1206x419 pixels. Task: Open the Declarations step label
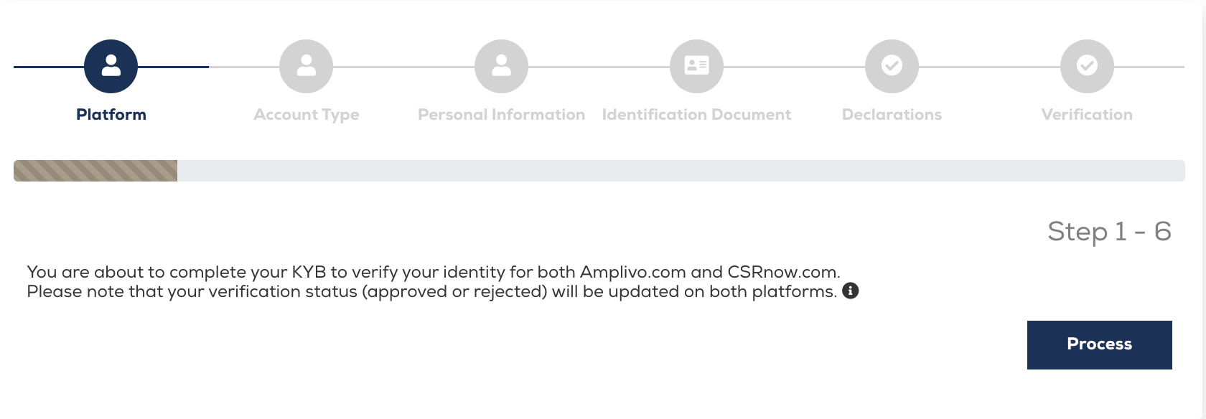892,115
